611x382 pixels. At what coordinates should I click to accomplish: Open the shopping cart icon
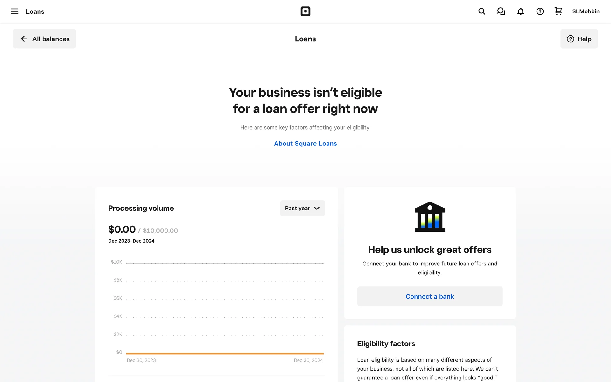click(558, 11)
